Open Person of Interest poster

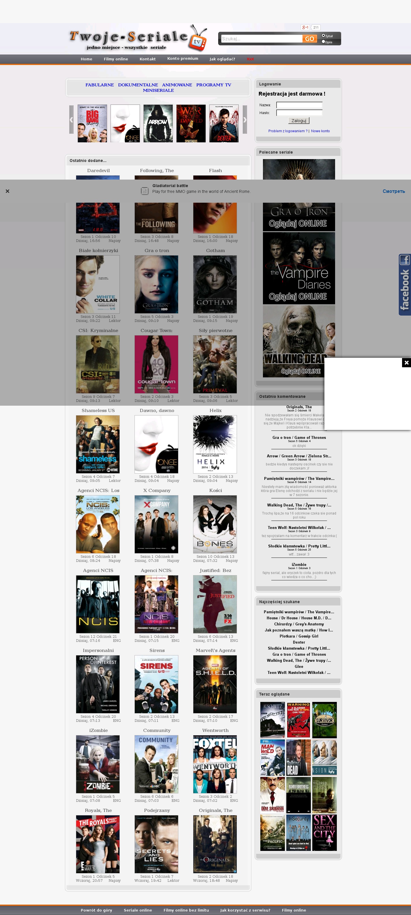(x=98, y=684)
